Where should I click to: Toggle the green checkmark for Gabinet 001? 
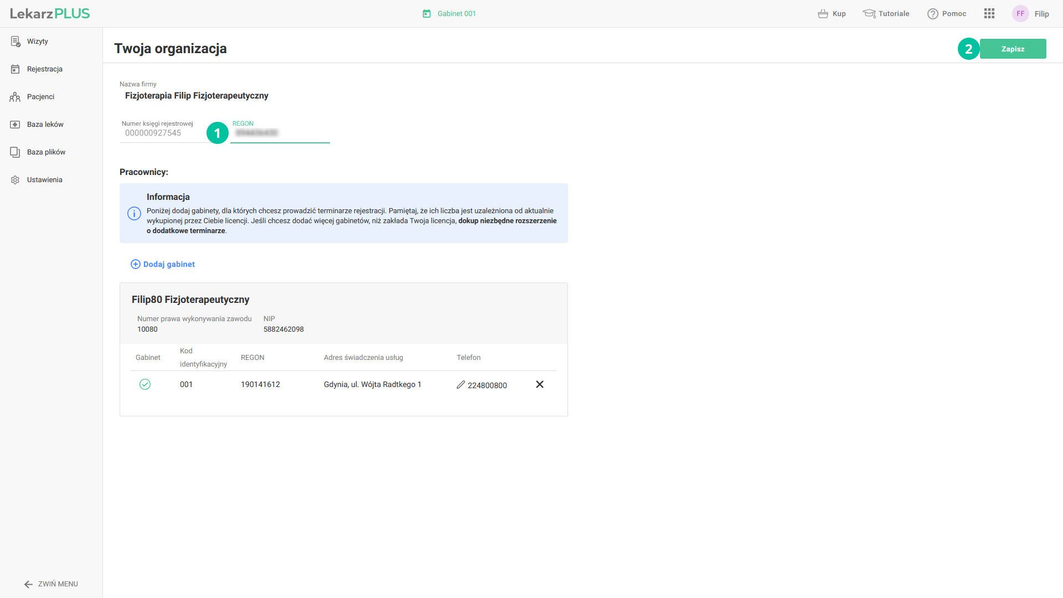tap(145, 384)
